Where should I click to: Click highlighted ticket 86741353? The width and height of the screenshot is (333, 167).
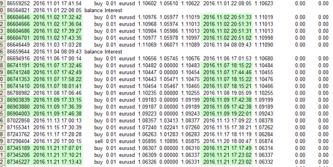18,79
